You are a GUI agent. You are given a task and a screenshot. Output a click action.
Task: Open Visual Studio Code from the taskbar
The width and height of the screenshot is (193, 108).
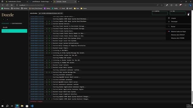[x=32, y=106]
